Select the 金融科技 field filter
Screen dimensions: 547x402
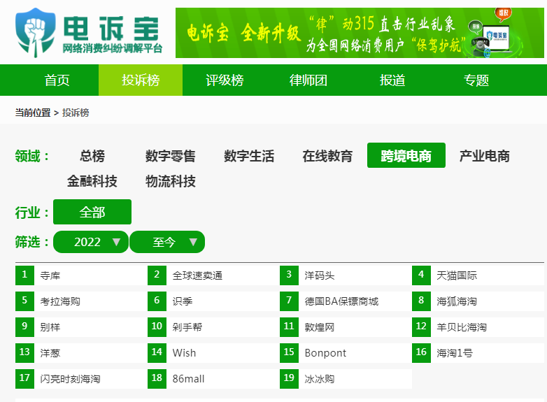(x=92, y=181)
